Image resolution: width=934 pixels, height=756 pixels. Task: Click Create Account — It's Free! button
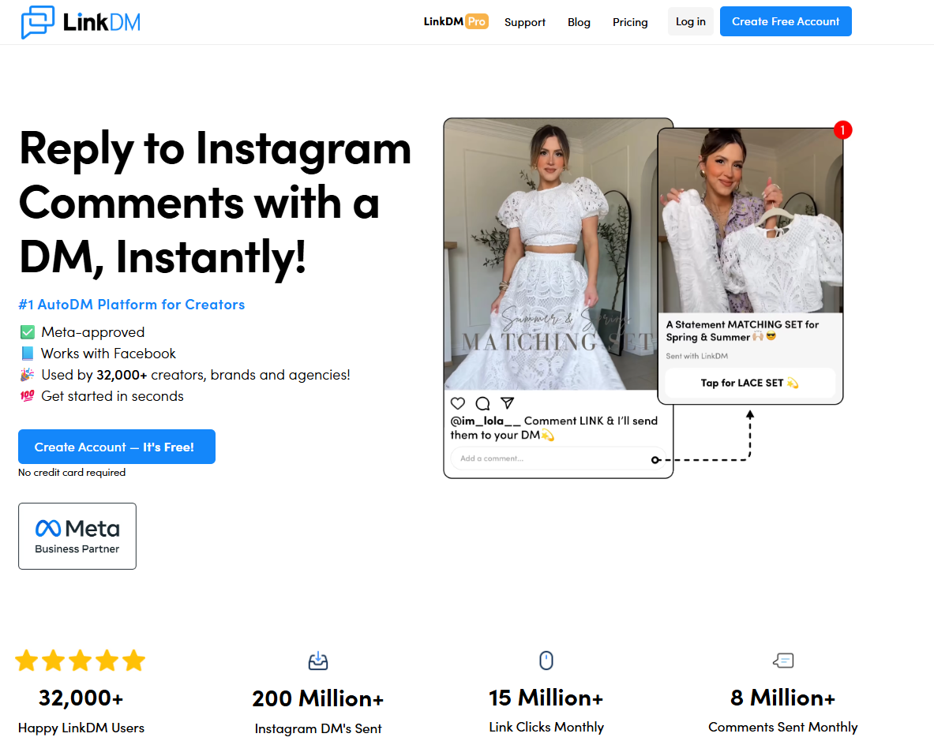pyautogui.click(x=117, y=447)
